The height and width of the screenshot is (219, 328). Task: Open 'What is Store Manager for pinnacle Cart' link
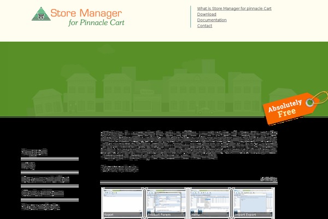coord(234,9)
